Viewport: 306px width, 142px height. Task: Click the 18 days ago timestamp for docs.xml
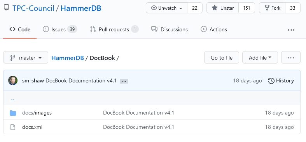coord(279,127)
